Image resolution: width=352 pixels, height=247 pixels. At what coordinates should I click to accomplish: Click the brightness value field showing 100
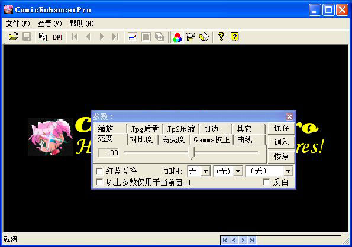tap(109, 153)
